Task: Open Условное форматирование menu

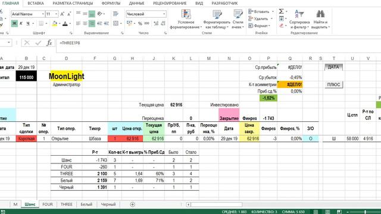Action: click(x=186, y=19)
